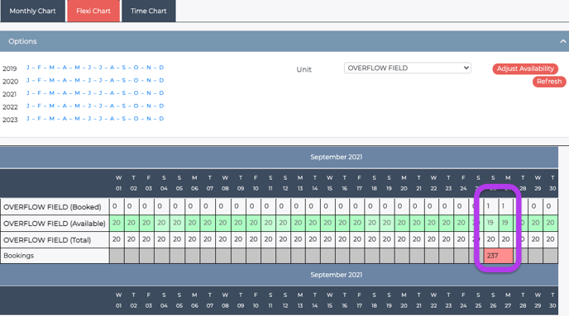Image resolution: width=569 pixels, height=316 pixels.
Task: Open February in the 2022 row
Action: coord(39,106)
